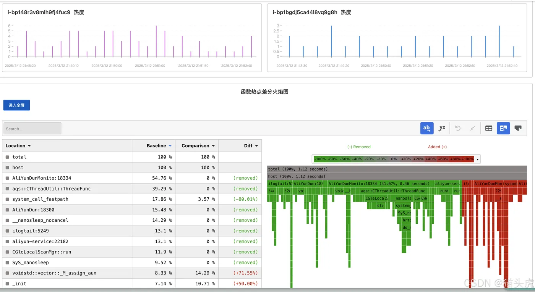
Task: Select the yz tail-first text alignment icon
Action: pyautogui.click(x=442, y=128)
